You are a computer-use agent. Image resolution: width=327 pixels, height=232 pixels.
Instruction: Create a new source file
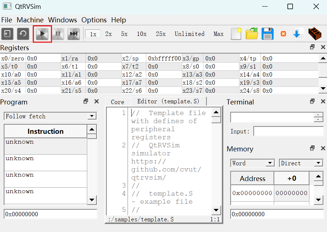coord(236,34)
